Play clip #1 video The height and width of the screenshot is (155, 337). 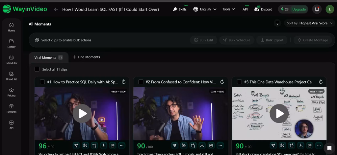click(x=82, y=114)
